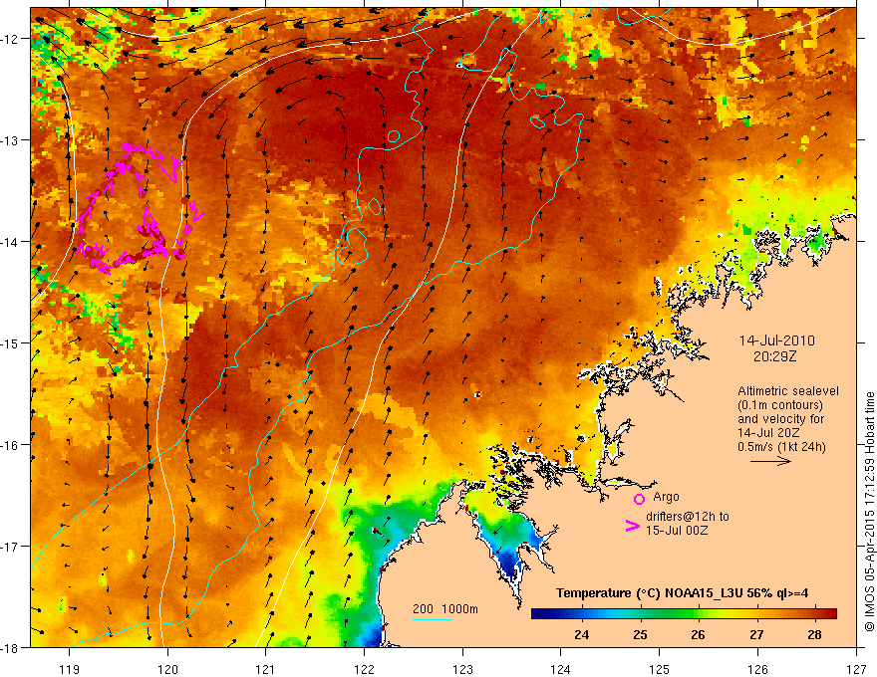Viewport: 877px width, 677px height.
Task: Click the colorbar tick label 27
Action: (756, 634)
